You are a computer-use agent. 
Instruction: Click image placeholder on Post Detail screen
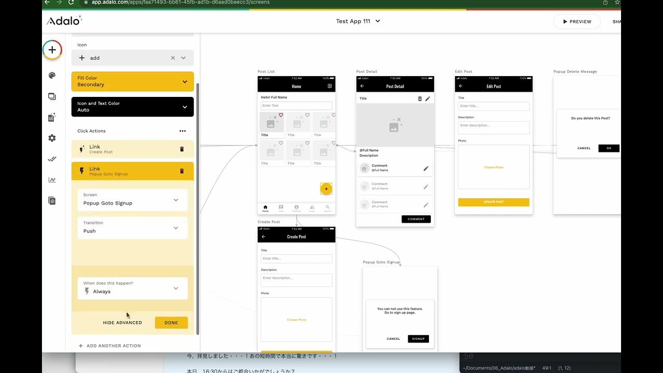[x=395, y=125]
